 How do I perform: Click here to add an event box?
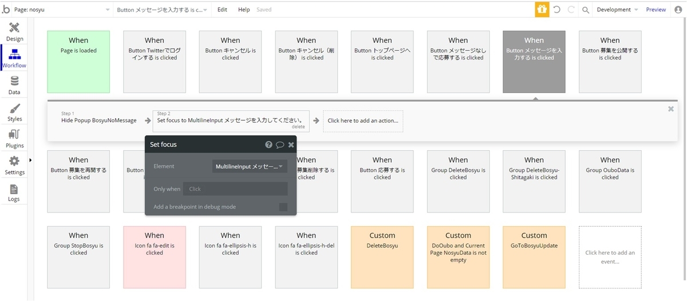point(610,257)
